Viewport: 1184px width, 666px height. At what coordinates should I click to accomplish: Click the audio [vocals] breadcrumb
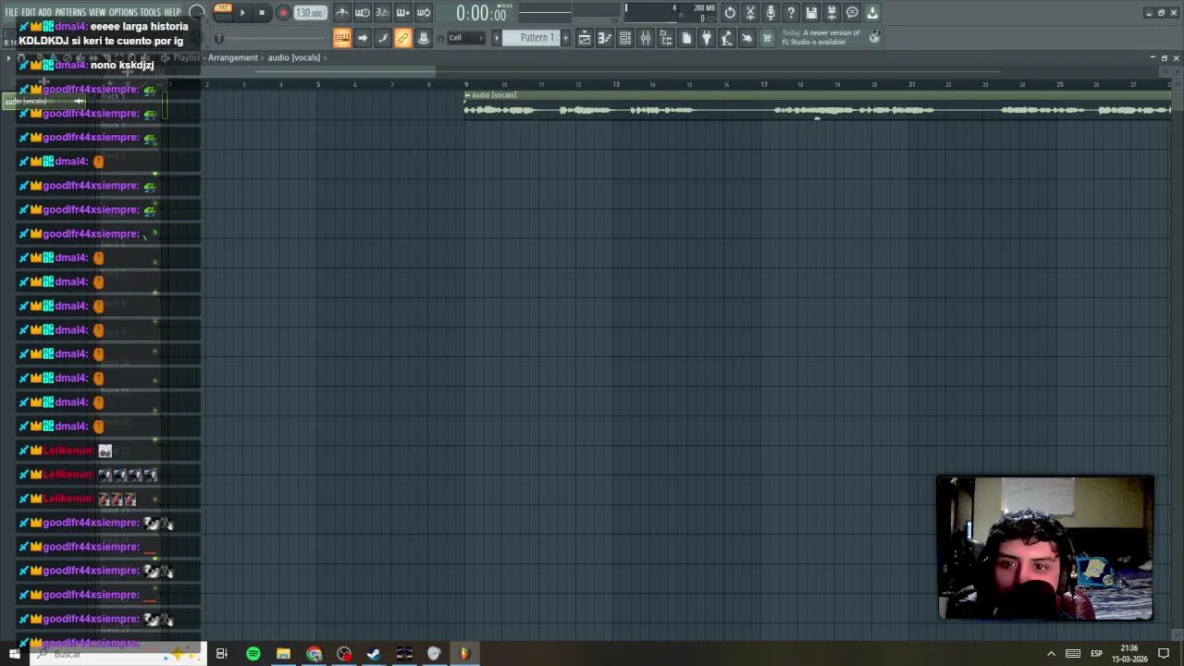pos(294,57)
